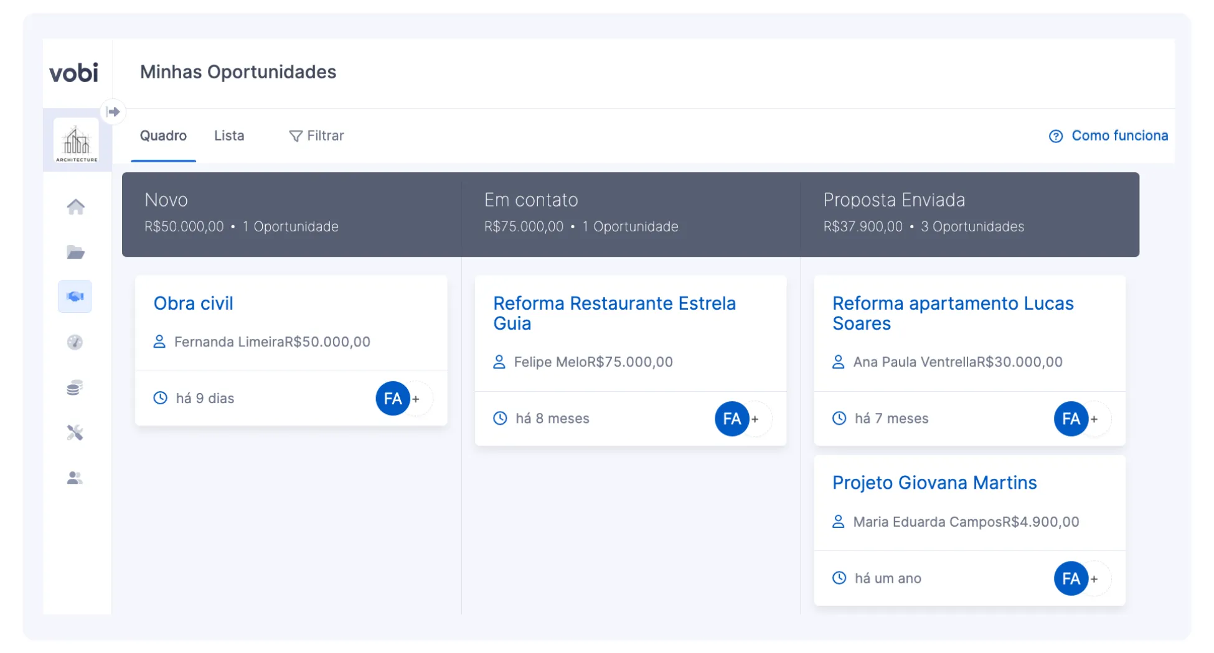Image resolution: width=1214 pixels, height=653 pixels.
Task: Click Maria Eduarda CamposR$4.900,00 text
Action: pos(966,522)
